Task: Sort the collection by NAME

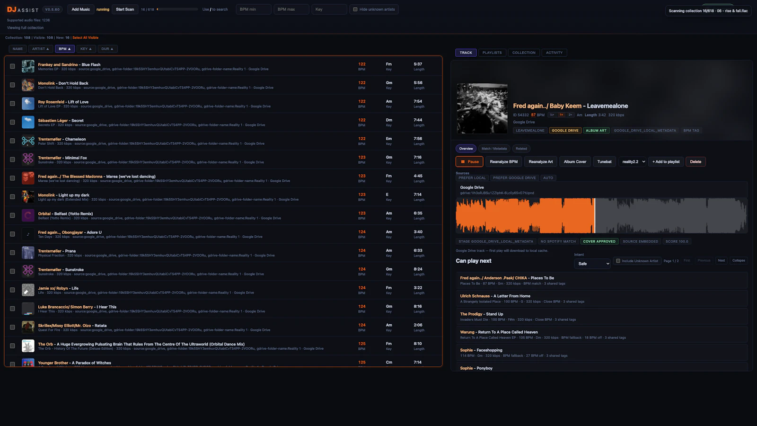Action: pos(18,49)
